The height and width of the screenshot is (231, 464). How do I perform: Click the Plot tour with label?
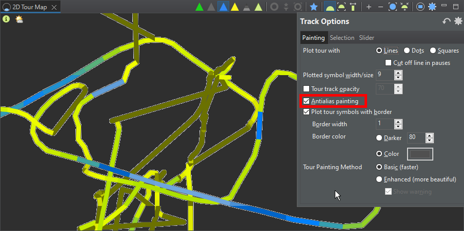[321, 51]
